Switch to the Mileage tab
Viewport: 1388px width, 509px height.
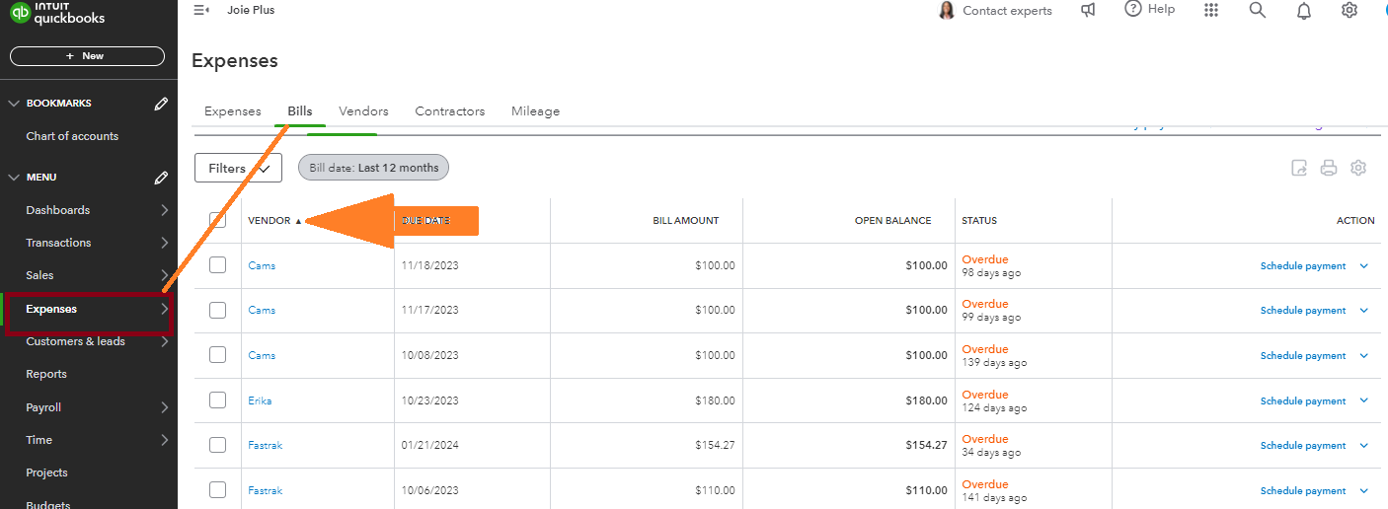click(x=535, y=111)
